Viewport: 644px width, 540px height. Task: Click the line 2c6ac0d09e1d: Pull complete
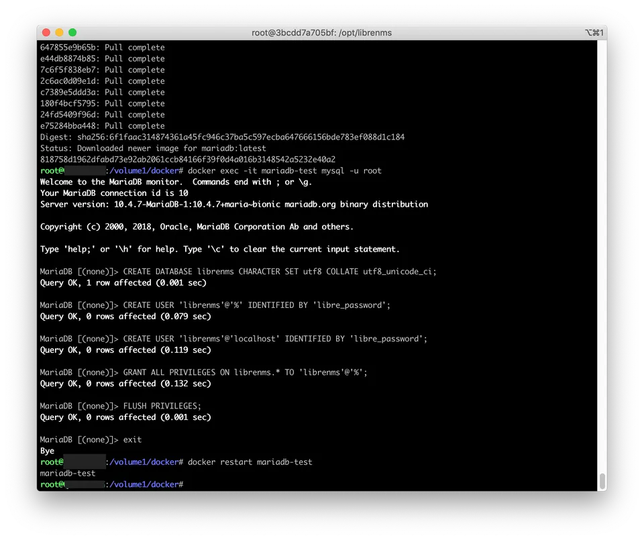click(102, 81)
